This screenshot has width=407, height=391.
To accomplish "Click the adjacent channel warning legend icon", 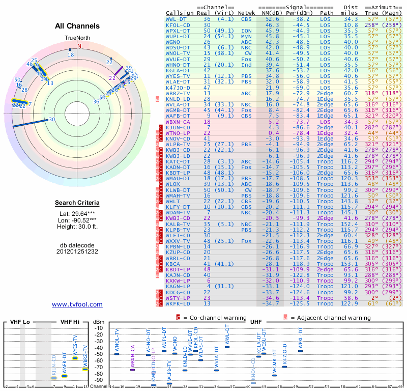I will tap(285, 317).
